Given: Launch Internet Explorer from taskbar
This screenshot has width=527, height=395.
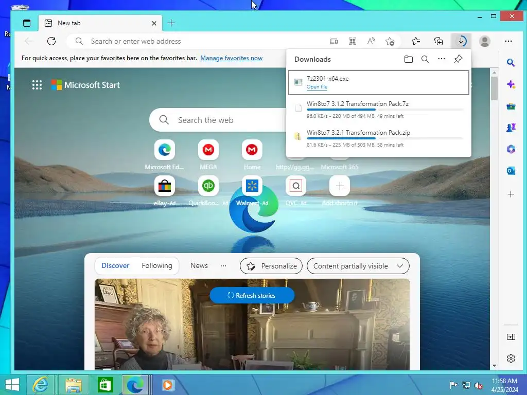Looking at the screenshot, I should 40,385.
